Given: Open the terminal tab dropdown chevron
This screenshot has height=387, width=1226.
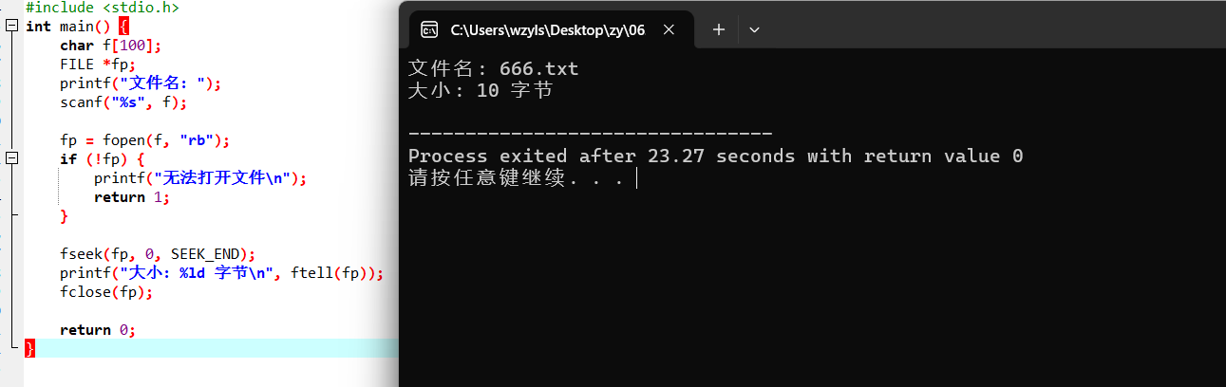Looking at the screenshot, I should click(x=755, y=29).
